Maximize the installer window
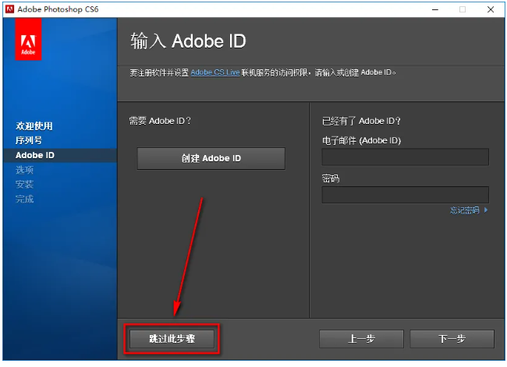This screenshot has height=367, width=507. tap(462, 9)
